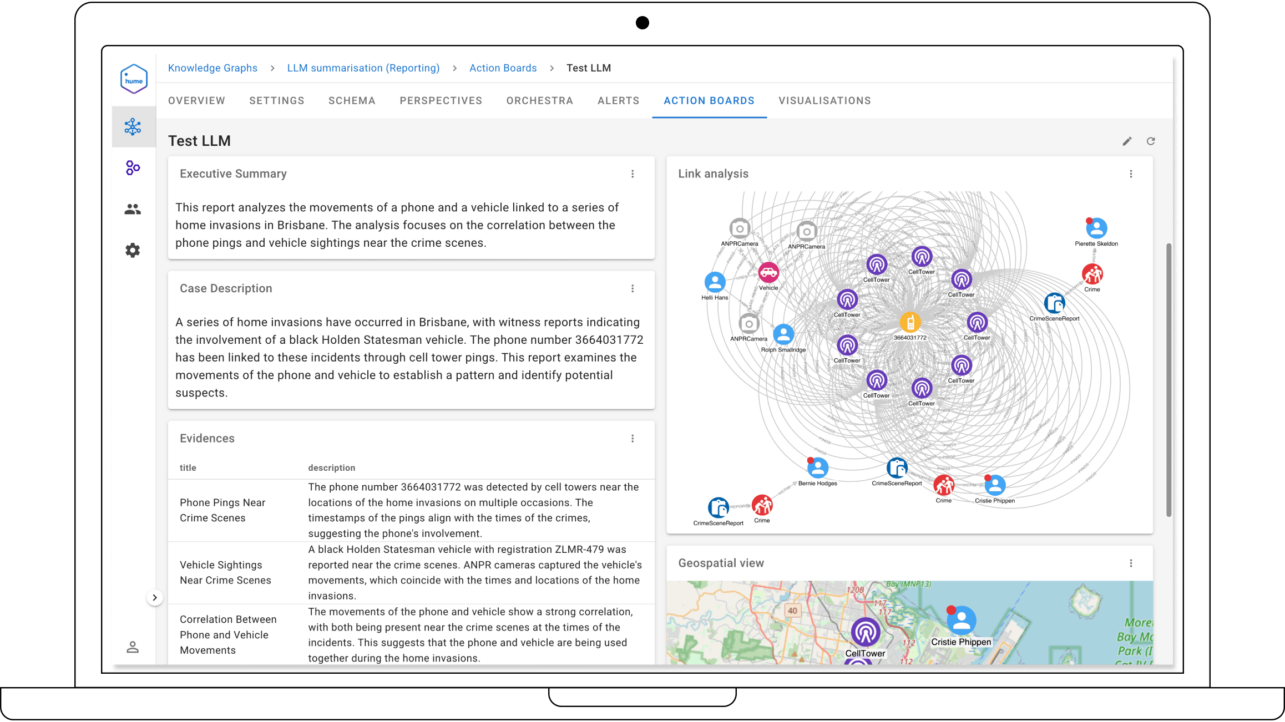Select the Vehicle node in graph
The width and height of the screenshot is (1285, 722).
768,272
